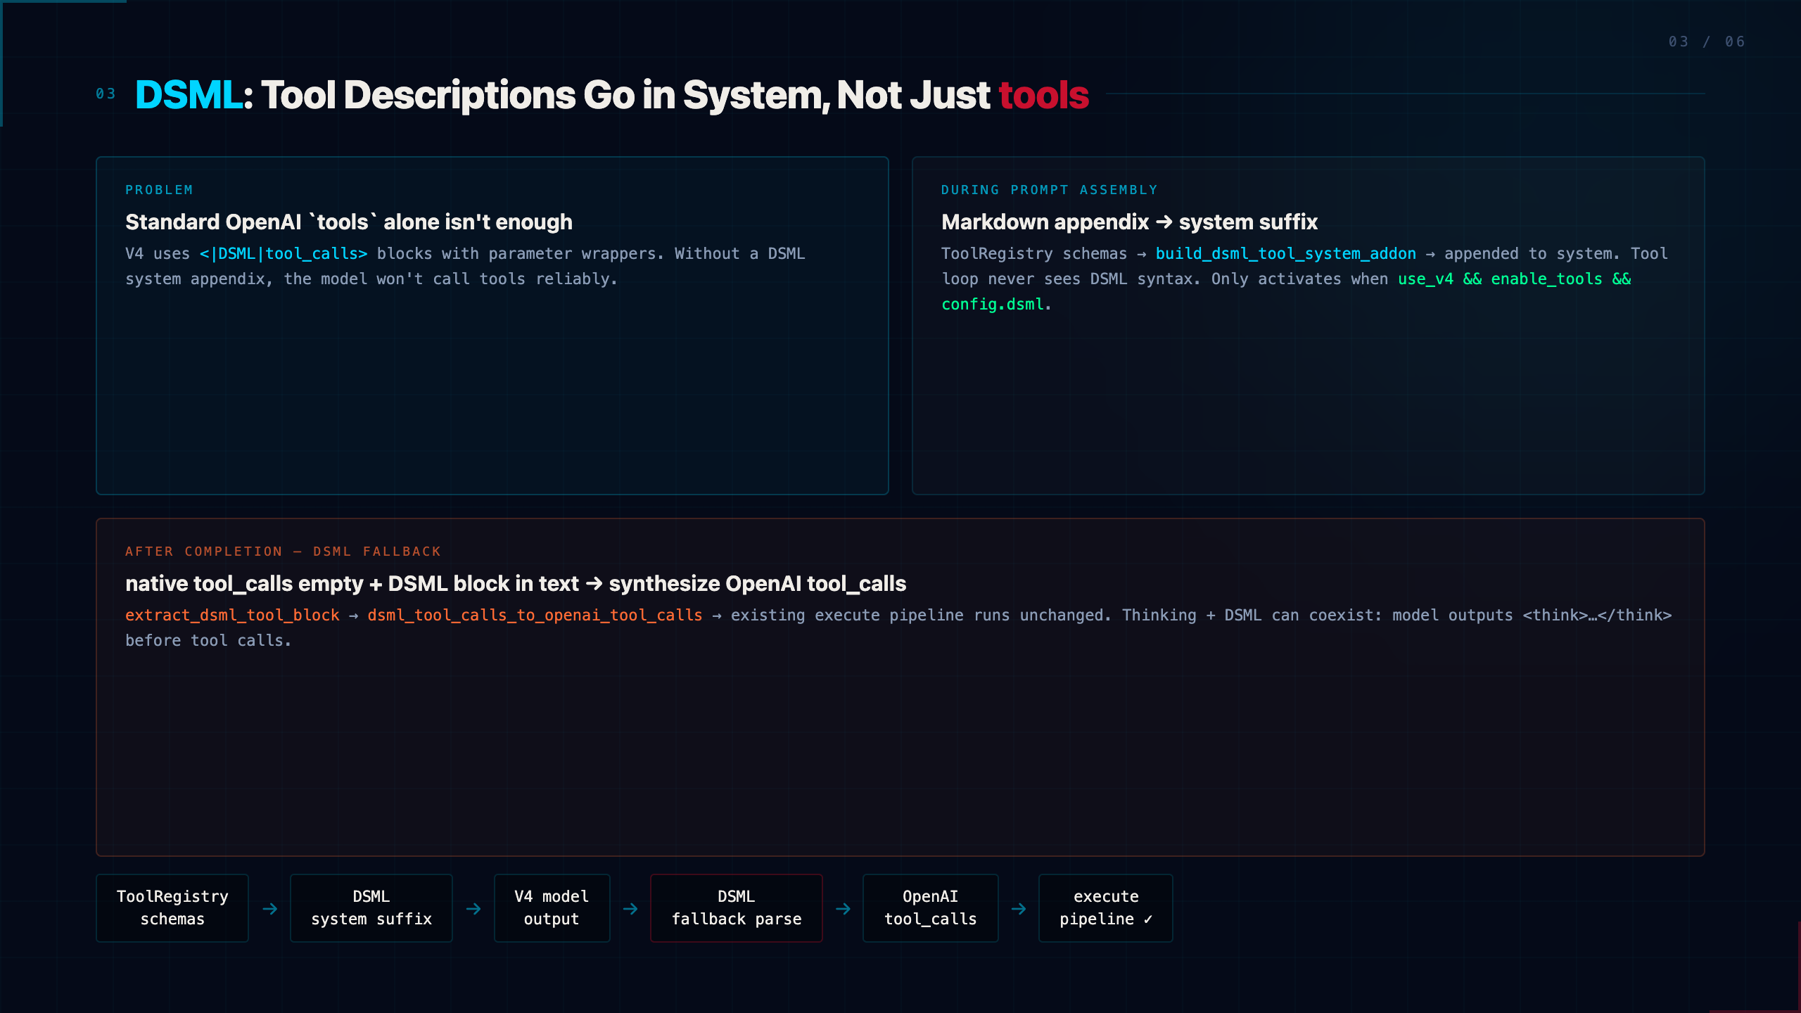The width and height of the screenshot is (1801, 1013).
Task: Click heading "Markdown appendix → system suffix"
Action: [x=1129, y=222]
